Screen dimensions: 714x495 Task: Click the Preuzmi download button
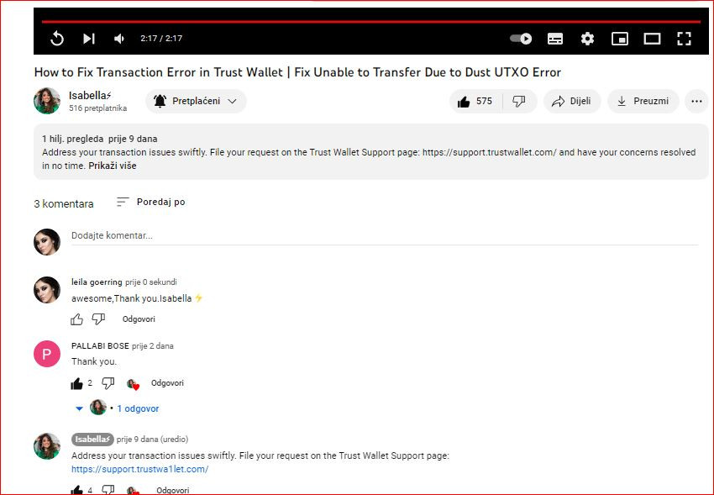coord(643,101)
